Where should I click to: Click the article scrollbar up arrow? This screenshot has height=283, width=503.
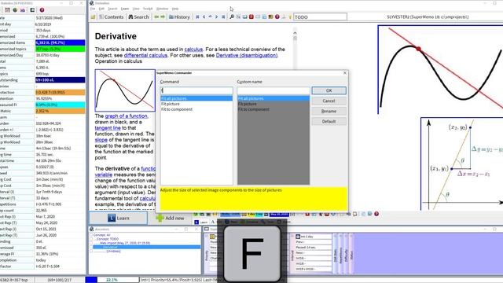pos(295,33)
